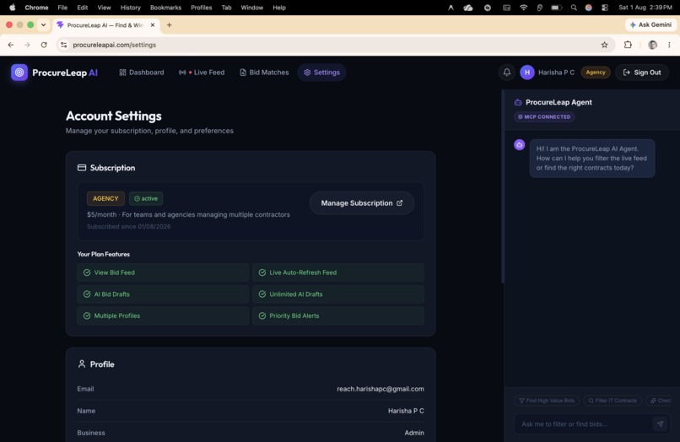Click the Manage Subscription button

click(x=362, y=203)
